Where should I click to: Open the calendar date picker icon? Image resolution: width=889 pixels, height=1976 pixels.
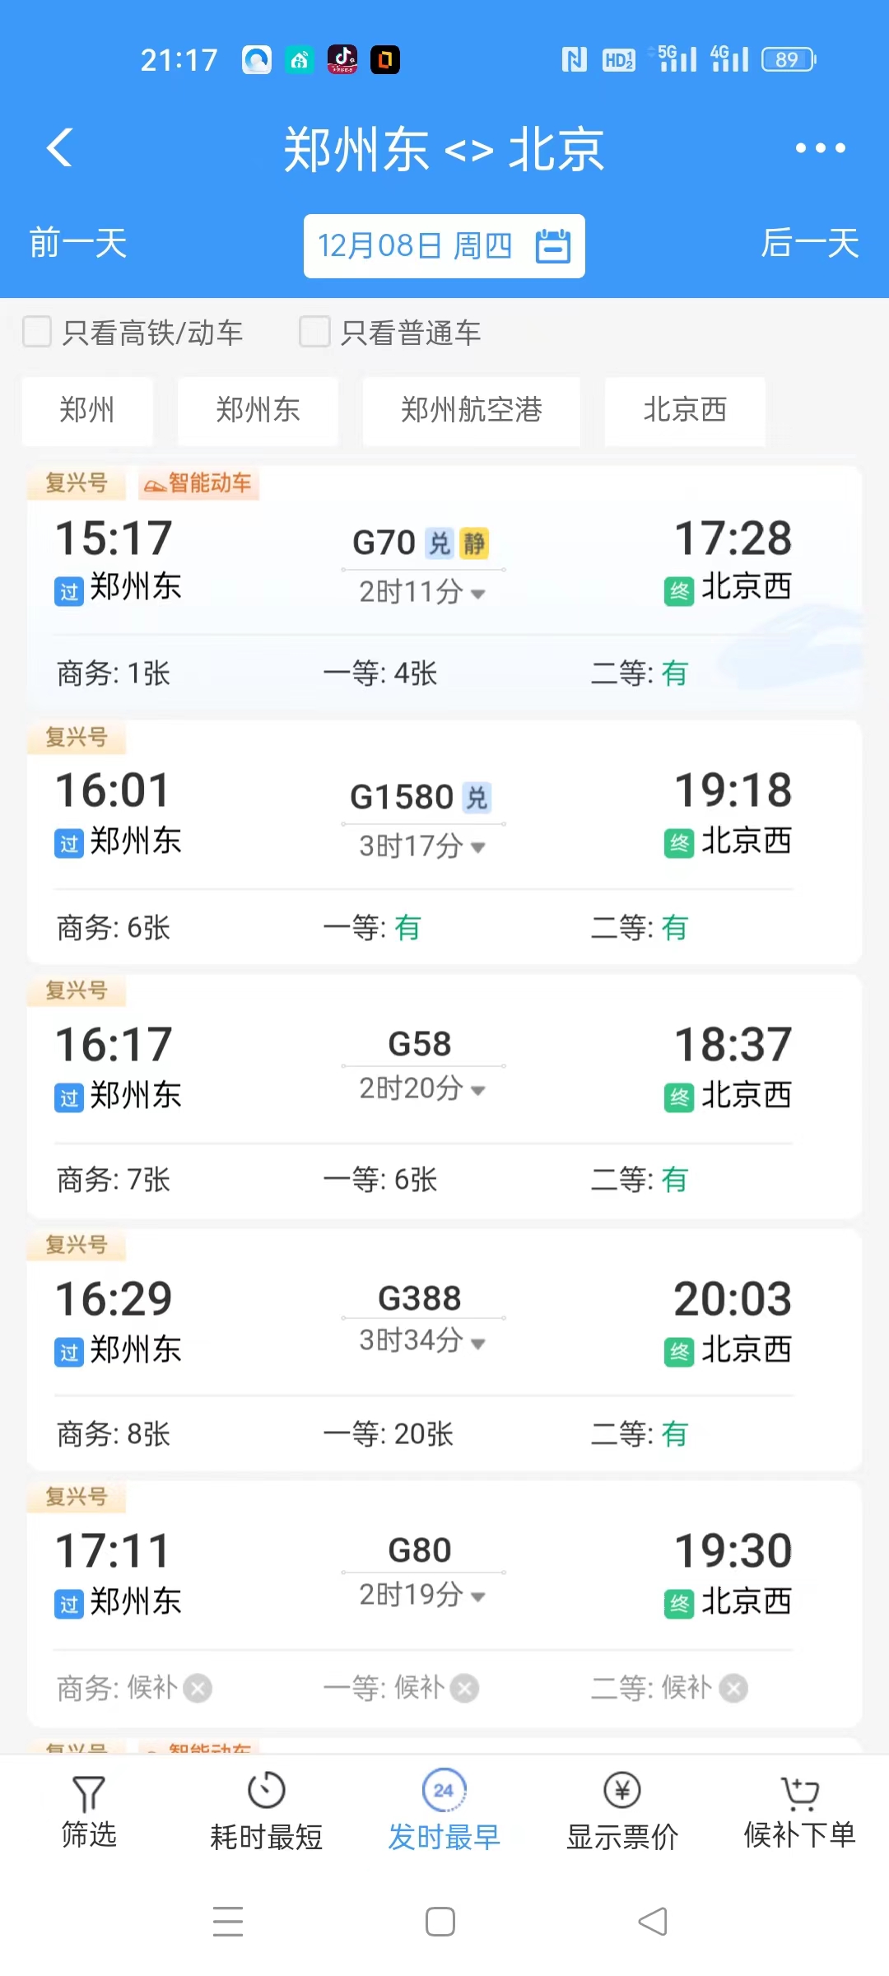552,246
